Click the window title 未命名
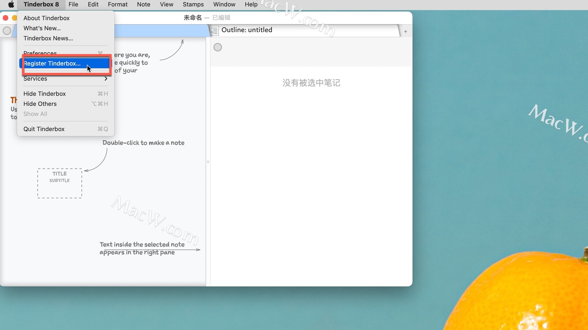588x330 pixels. tap(193, 18)
